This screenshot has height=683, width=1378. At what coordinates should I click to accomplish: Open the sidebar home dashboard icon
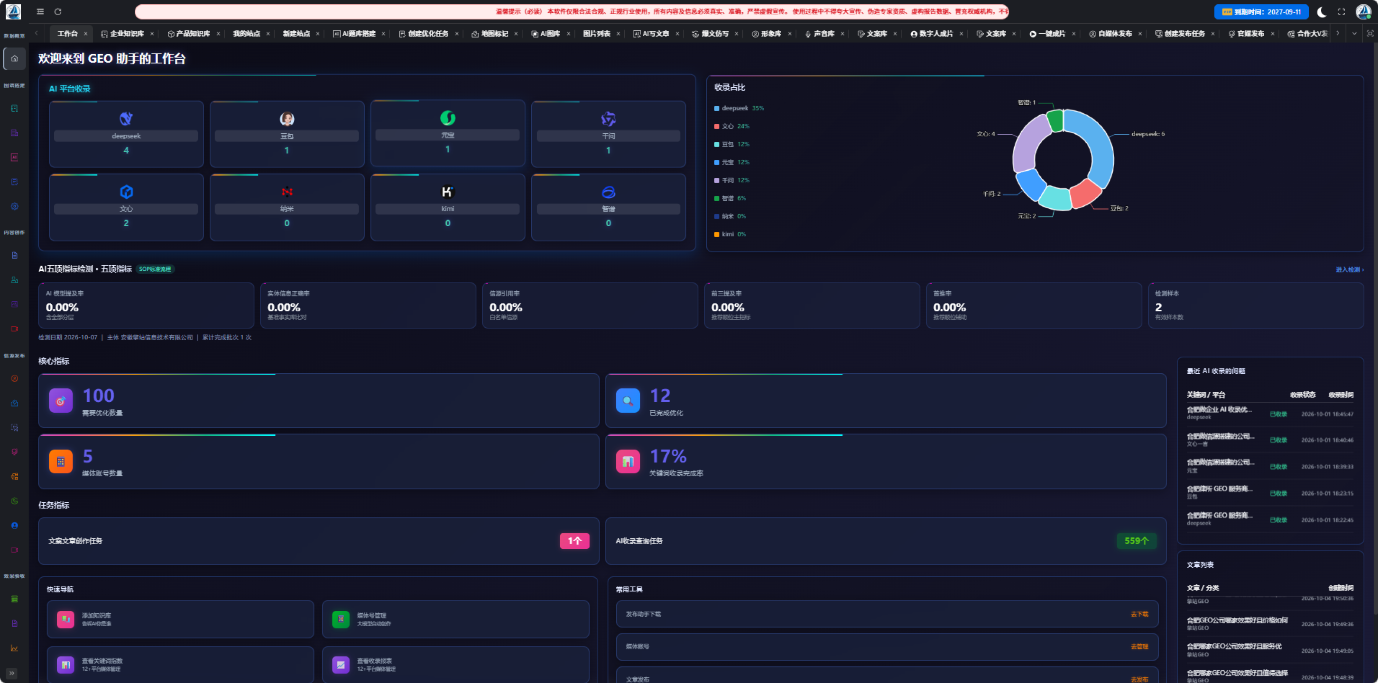[x=14, y=58]
